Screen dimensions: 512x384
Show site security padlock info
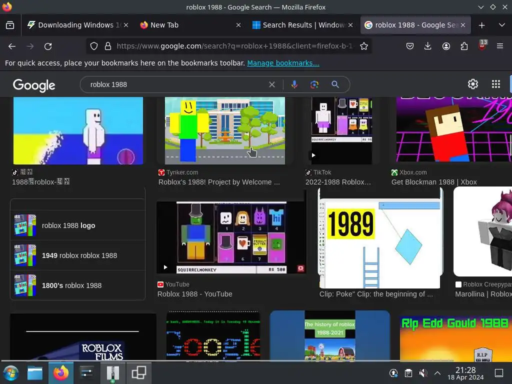point(108,46)
